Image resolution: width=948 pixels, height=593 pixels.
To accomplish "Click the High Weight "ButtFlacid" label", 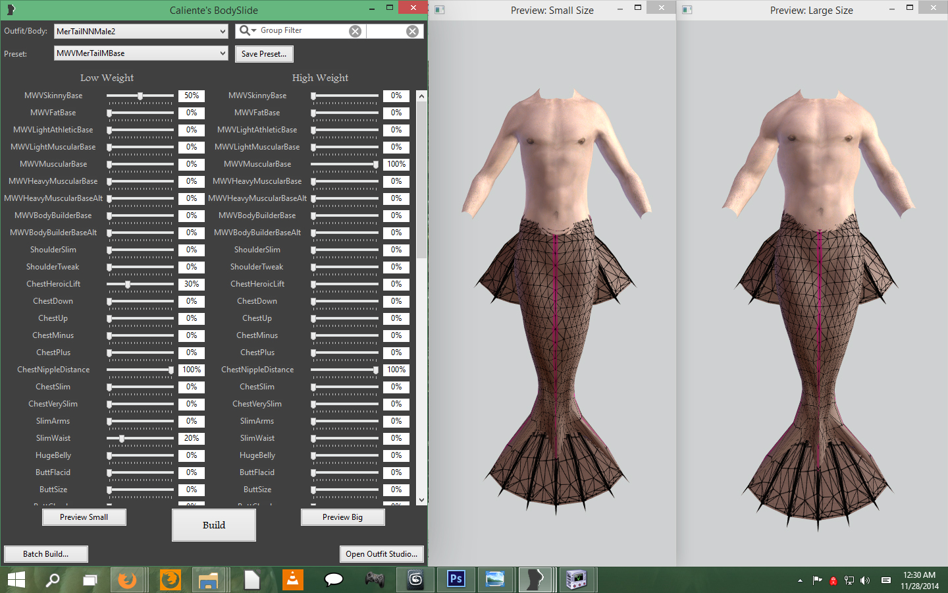I will 257,472.
